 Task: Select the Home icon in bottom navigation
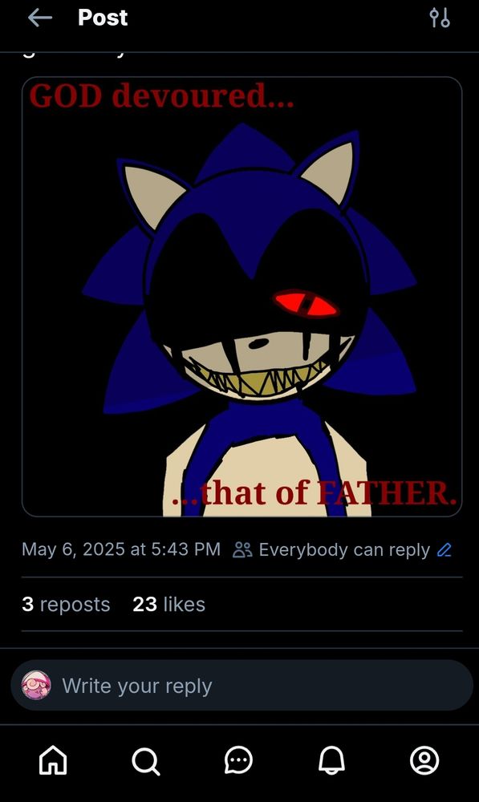52,762
